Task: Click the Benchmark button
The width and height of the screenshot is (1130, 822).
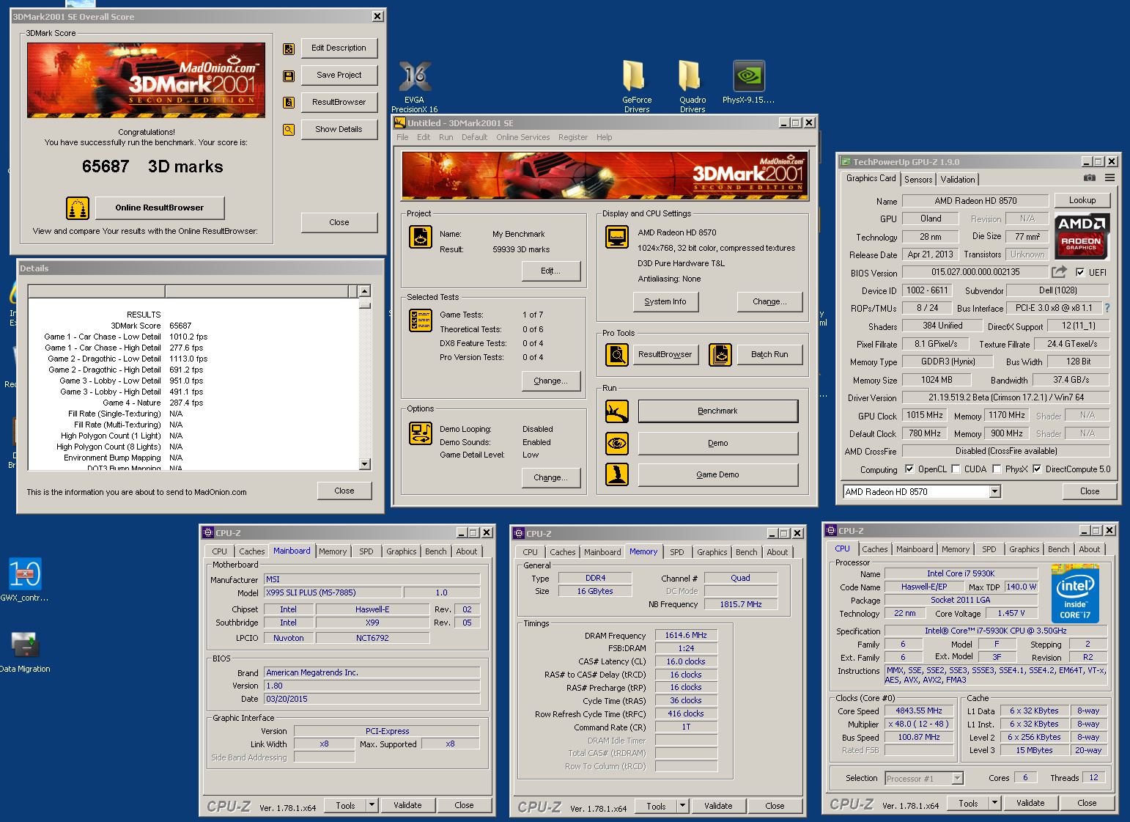Action: pyautogui.click(x=718, y=411)
